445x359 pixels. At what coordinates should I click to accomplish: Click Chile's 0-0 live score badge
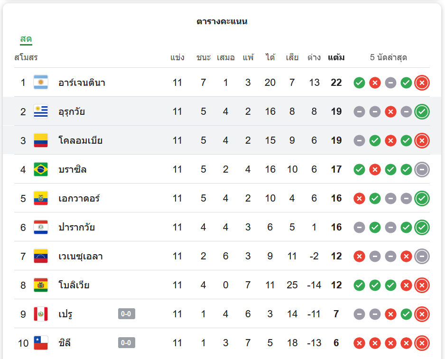click(126, 343)
